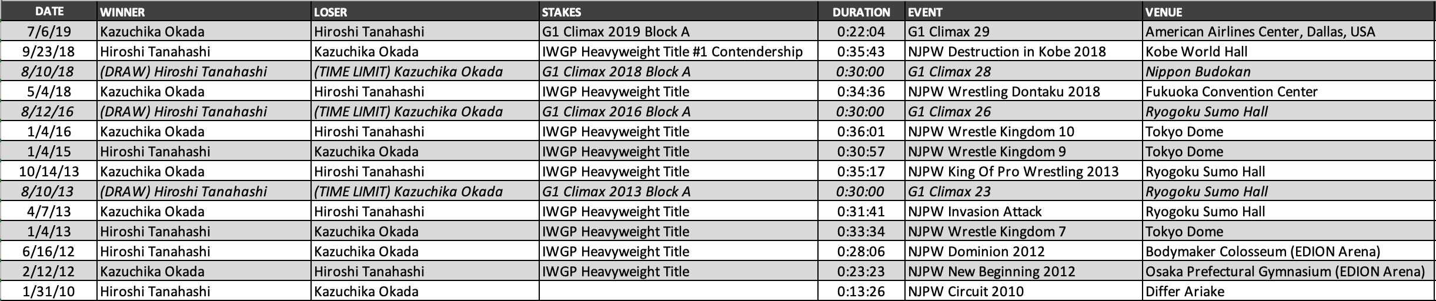The width and height of the screenshot is (1436, 301).
Task: Click the STAKES header cell
Action: point(679,12)
